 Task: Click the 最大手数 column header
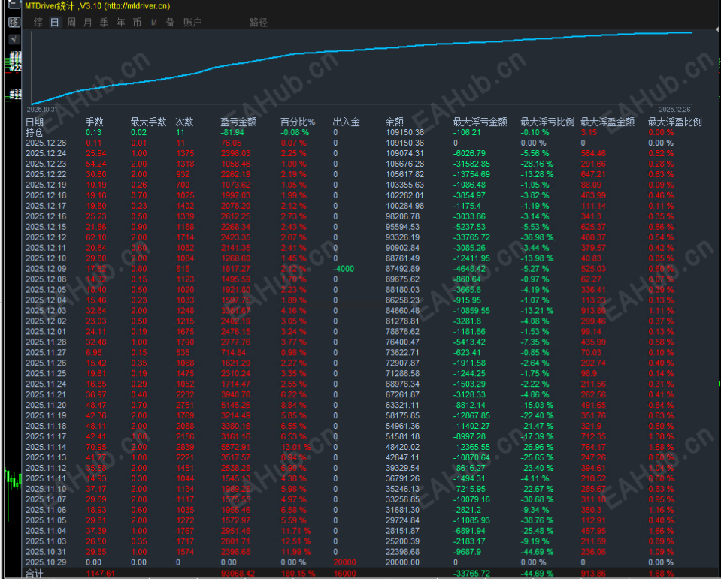click(x=148, y=122)
